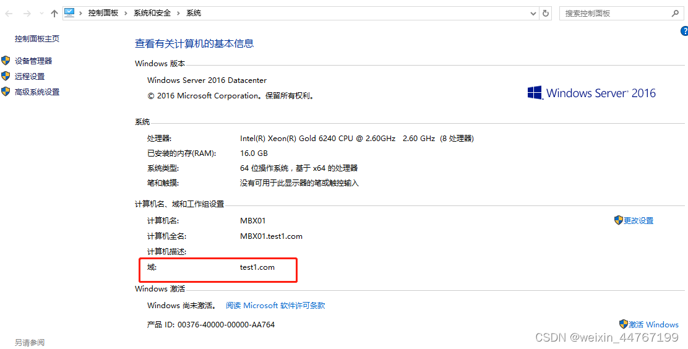The image size is (688, 349).
Task: Click the 另请参阅 label in sidebar
Action: tap(30, 342)
